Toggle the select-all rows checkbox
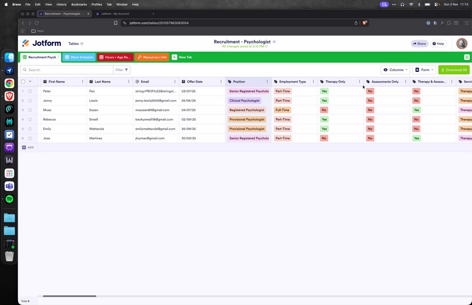Viewport: 472px width, 305px height. pos(23,82)
